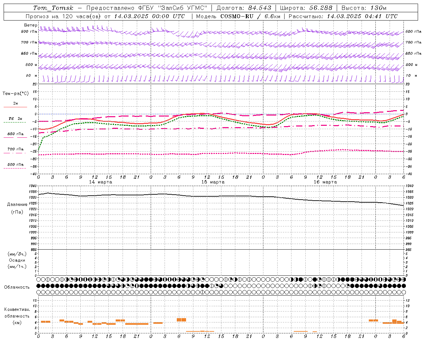Click the 'Ветер' panel label
Image resolution: width=423 pixels, height=339 pixels.
coord(31,25)
